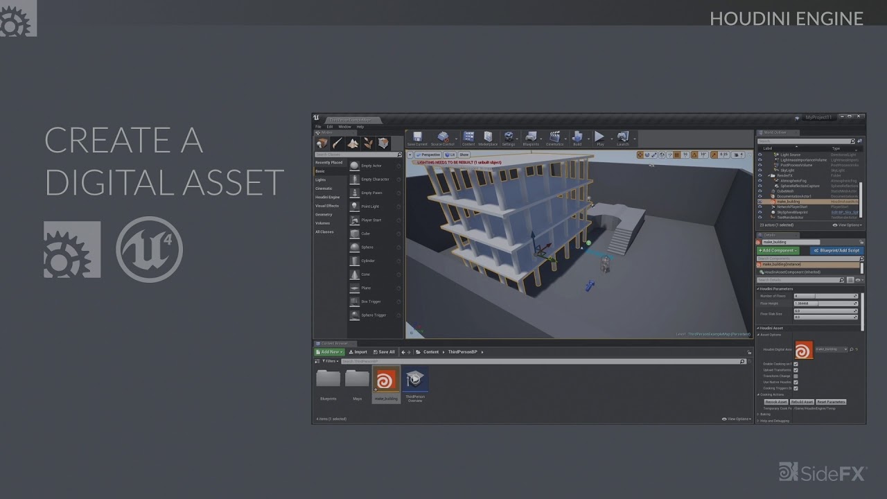The width and height of the screenshot is (887, 499).
Task: Open View Options in World Outliner
Action: pyautogui.click(x=849, y=225)
